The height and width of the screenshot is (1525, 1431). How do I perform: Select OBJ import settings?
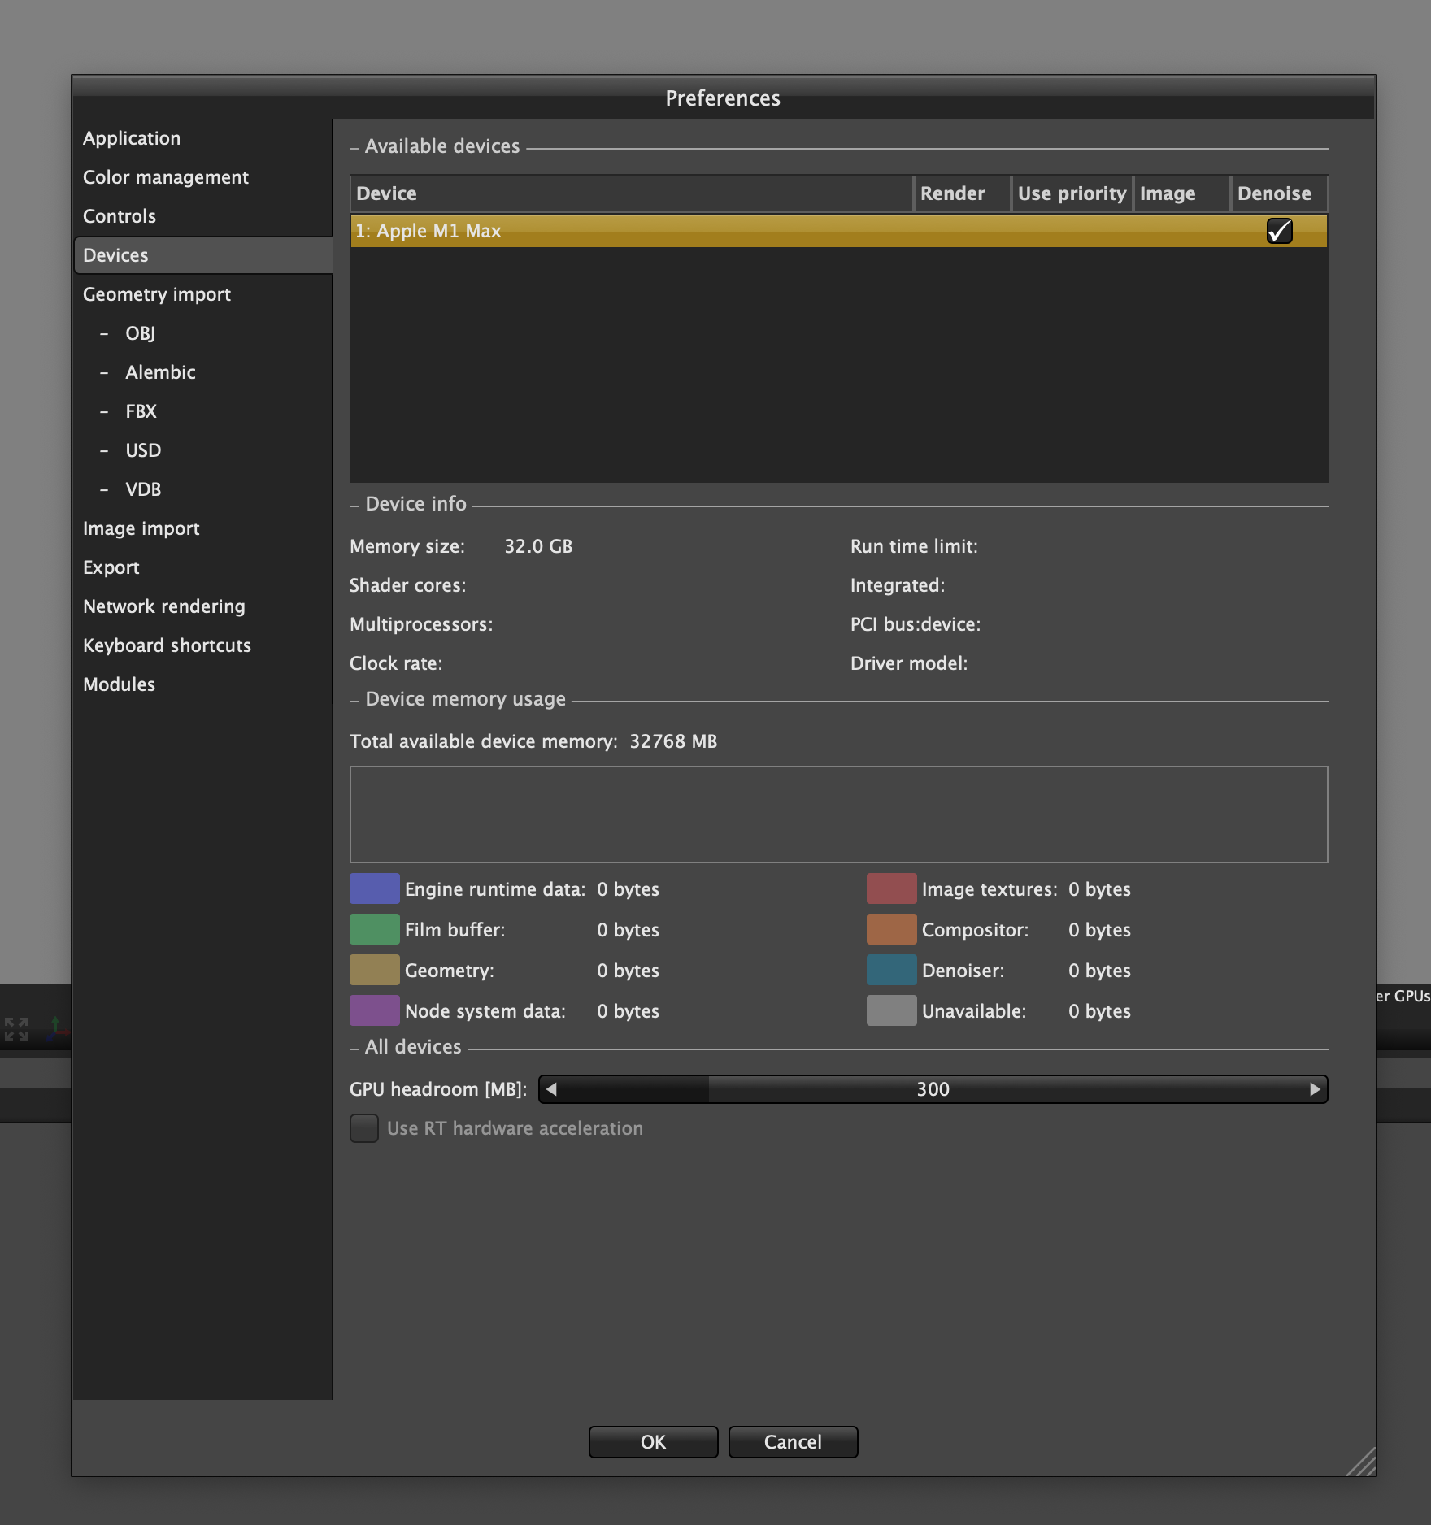tap(140, 333)
